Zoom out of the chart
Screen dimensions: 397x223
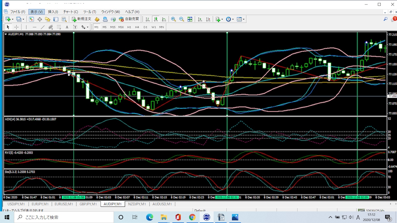182,20
